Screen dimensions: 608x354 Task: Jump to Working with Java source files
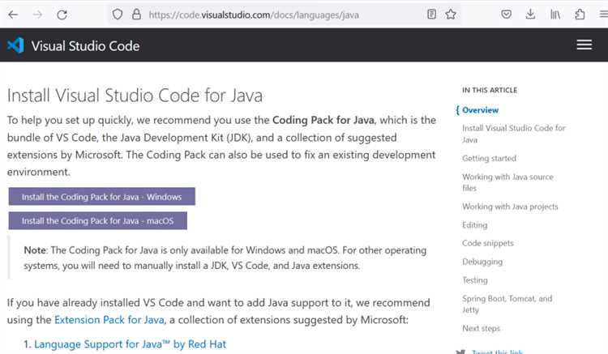click(x=507, y=182)
